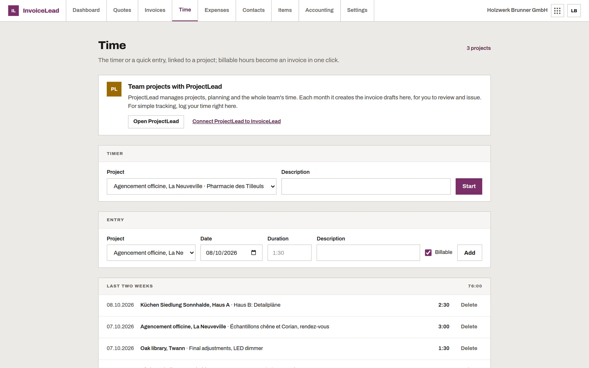Open the Items tab
589x368 pixels.
tap(285, 10)
